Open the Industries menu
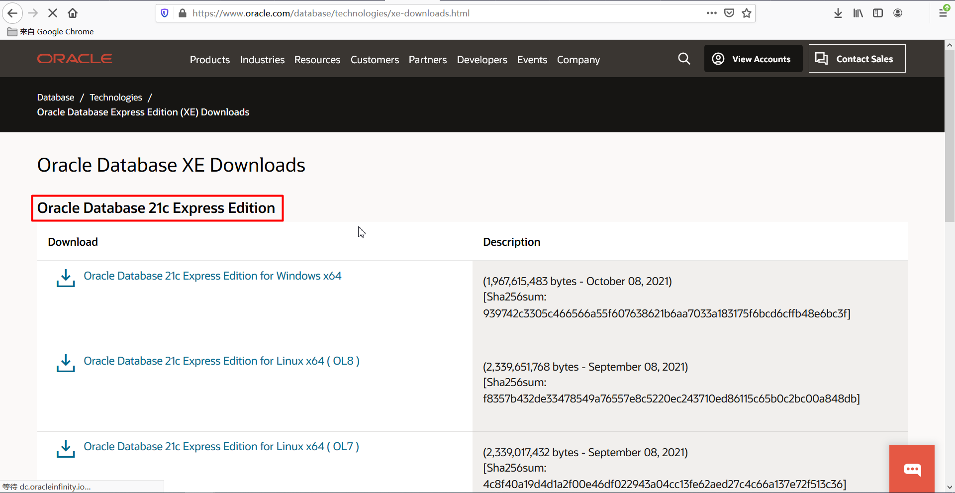The image size is (955, 493). click(x=262, y=60)
